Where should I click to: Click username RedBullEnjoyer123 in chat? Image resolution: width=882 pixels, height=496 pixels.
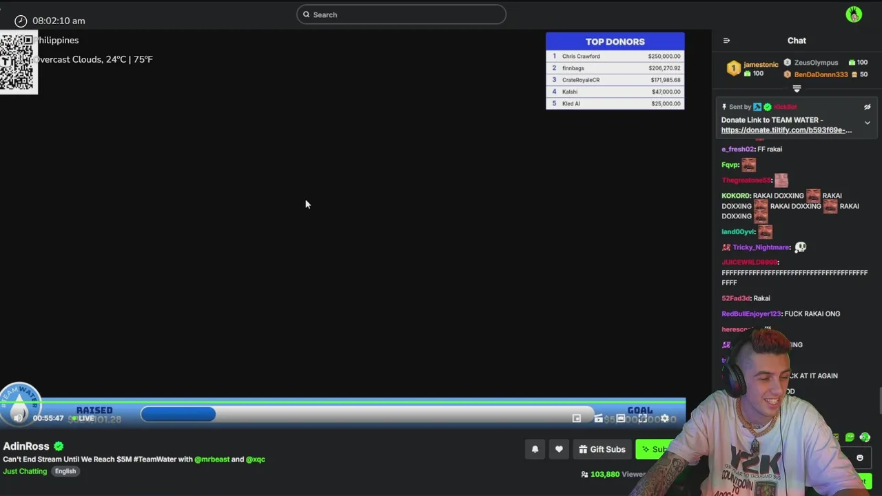point(751,314)
